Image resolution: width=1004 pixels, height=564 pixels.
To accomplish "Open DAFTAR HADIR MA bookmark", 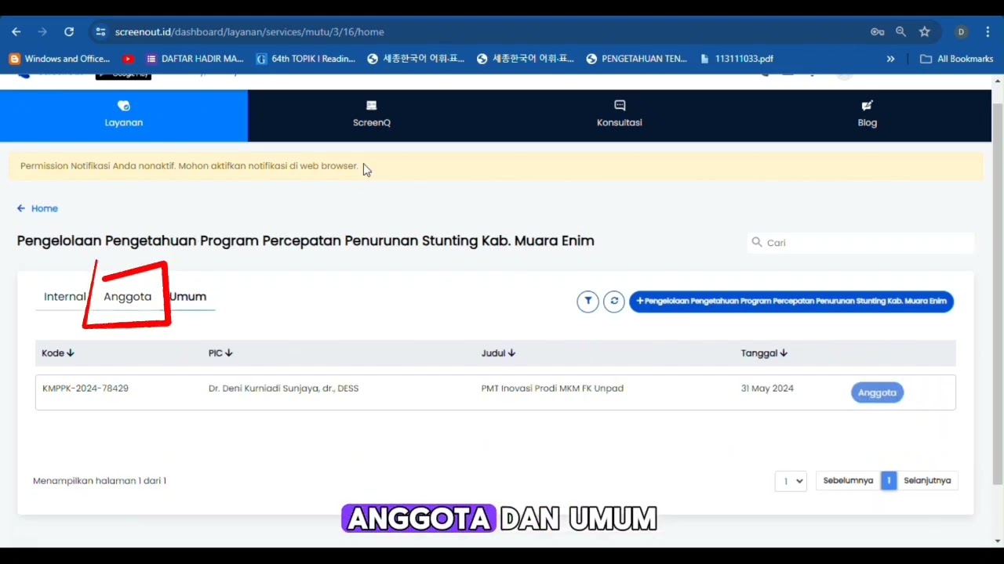I will [195, 59].
